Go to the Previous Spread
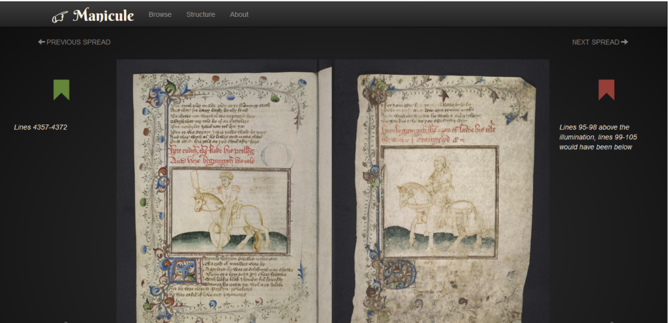Image resolution: width=668 pixels, height=323 pixels. click(x=78, y=42)
